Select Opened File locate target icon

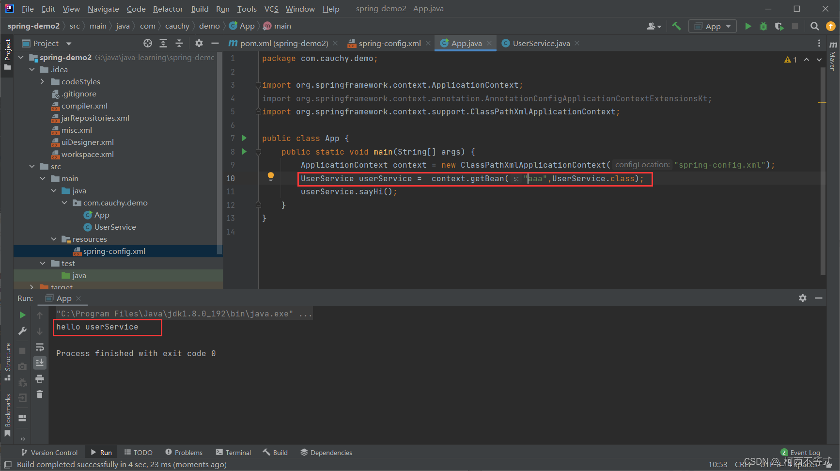pyautogui.click(x=148, y=43)
